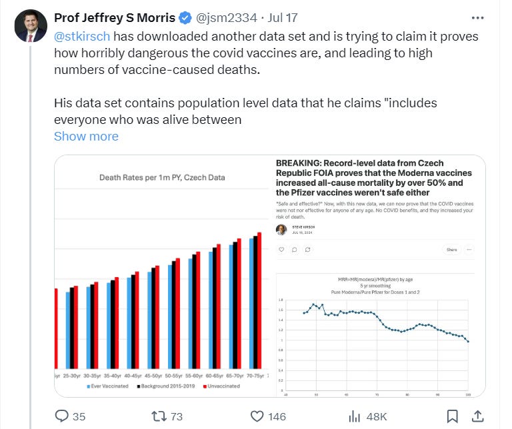
Task: Click the share upload icon
Action: [x=479, y=416]
